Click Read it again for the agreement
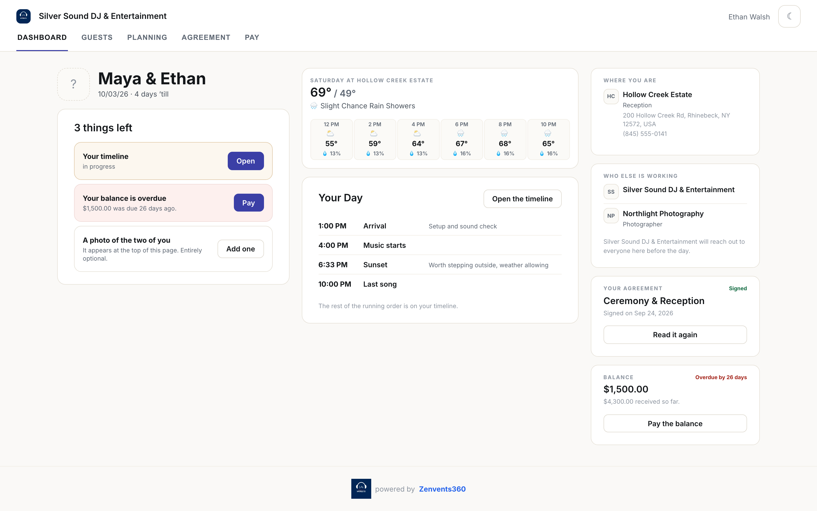The height and width of the screenshot is (511, 817). click(675, 335)
